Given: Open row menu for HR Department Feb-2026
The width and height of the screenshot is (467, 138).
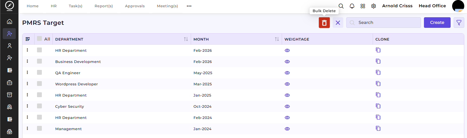Looking at the screenshot, I should (27, 50).
